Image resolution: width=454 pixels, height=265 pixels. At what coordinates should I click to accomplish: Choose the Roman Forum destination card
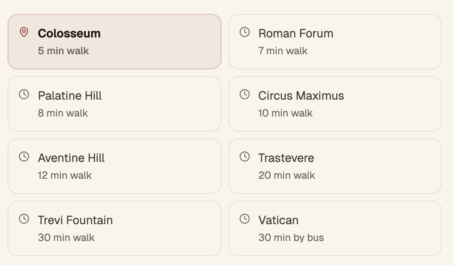[x=335, y=42]
